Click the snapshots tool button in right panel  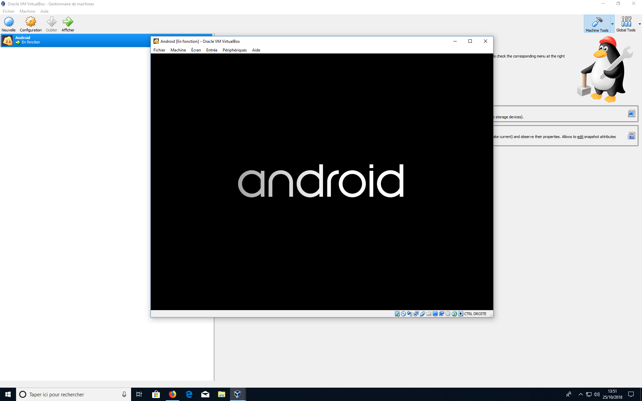631,136
